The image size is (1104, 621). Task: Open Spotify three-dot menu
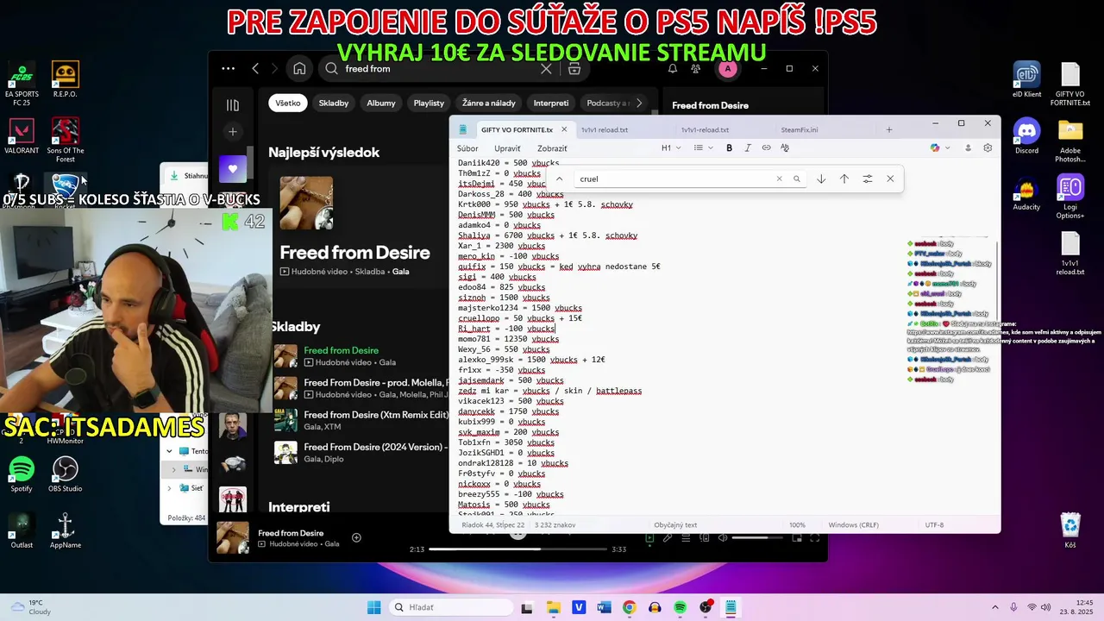pyautogui.click(x=228, y=69)
